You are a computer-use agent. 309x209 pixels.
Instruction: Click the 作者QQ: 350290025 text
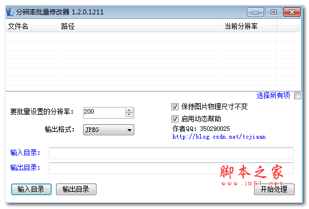coord(201,129)
